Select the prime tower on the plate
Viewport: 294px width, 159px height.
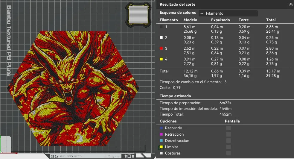tap(138, 14)
